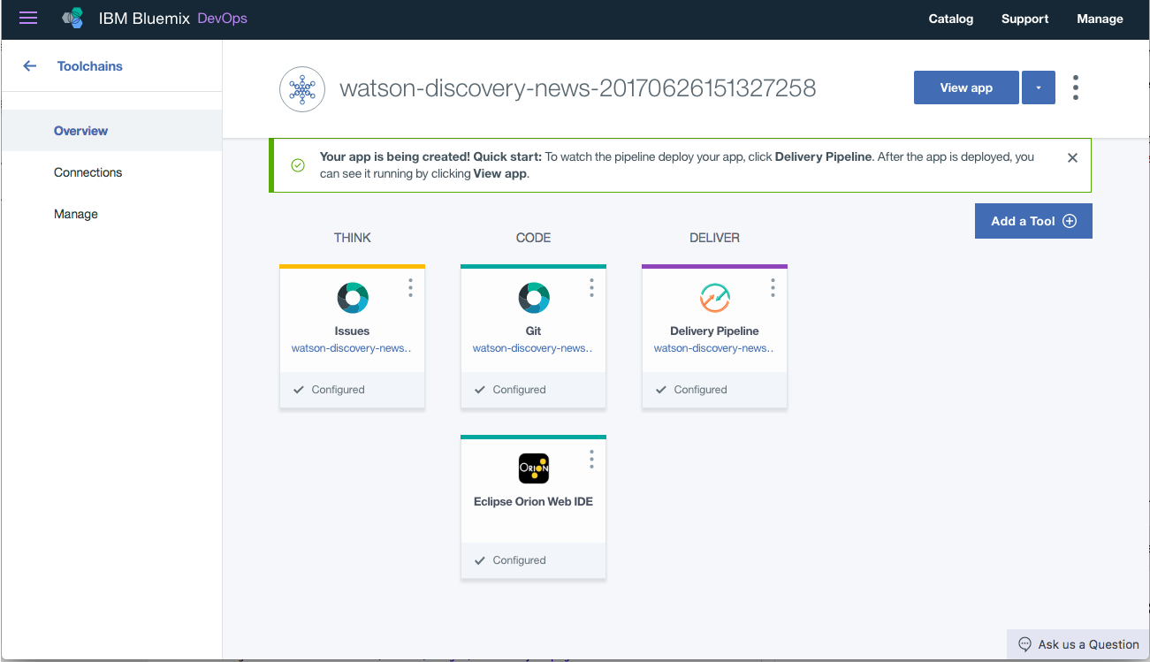Click the Ask us a Question button

[1078, 644]
